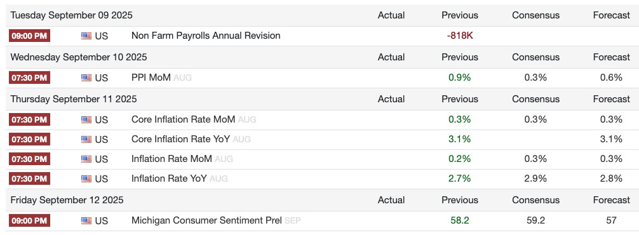Click US flag beside Michigan Consumer Sentiment
This screenshot has height=235, width=639.
(x=86, y=220)
